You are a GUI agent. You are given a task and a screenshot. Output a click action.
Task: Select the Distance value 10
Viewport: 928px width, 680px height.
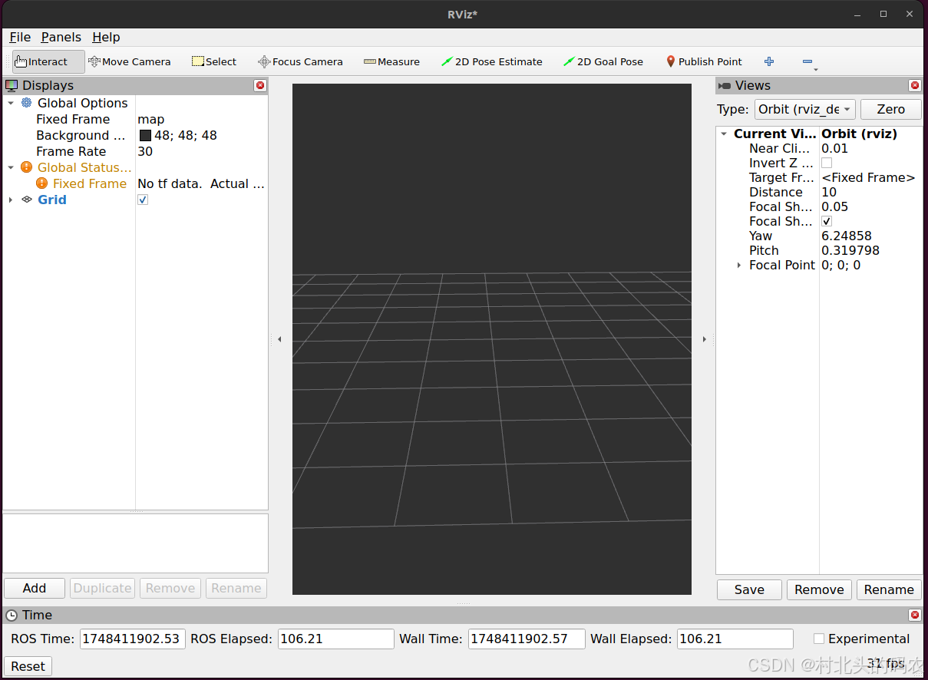[x=829, y=192]
